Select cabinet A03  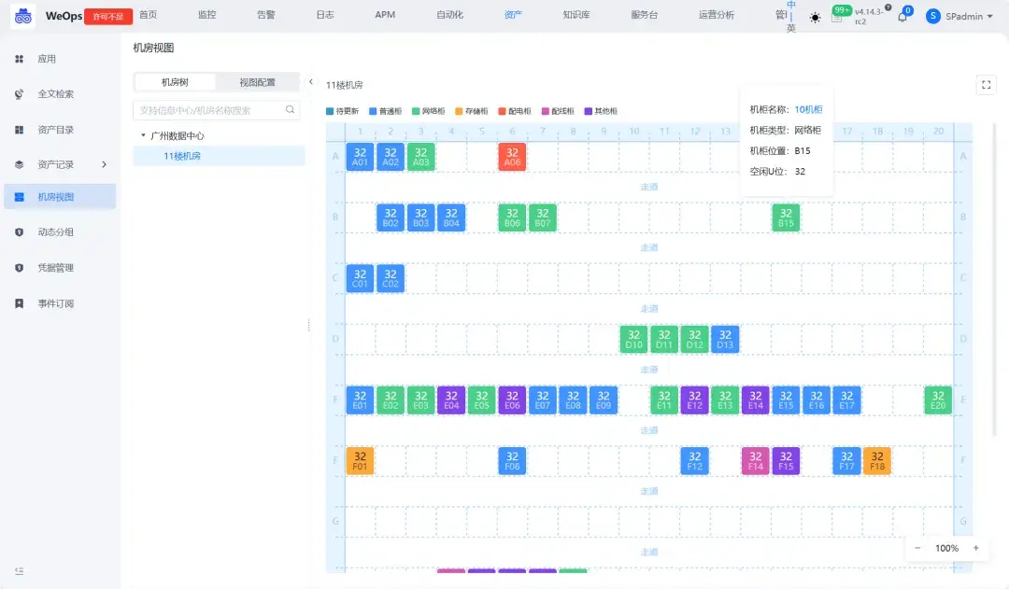coord(420,156)
